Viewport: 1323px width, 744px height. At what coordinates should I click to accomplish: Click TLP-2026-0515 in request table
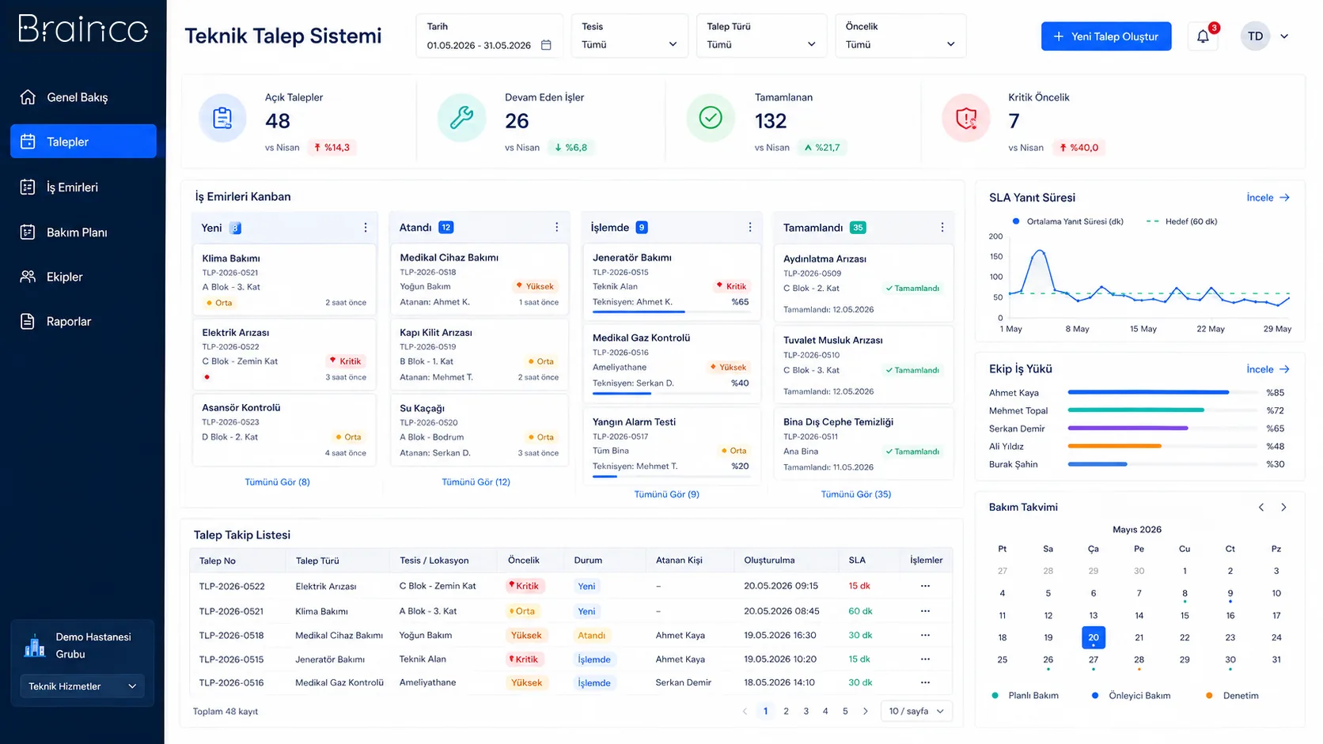(x=231, y=659)
